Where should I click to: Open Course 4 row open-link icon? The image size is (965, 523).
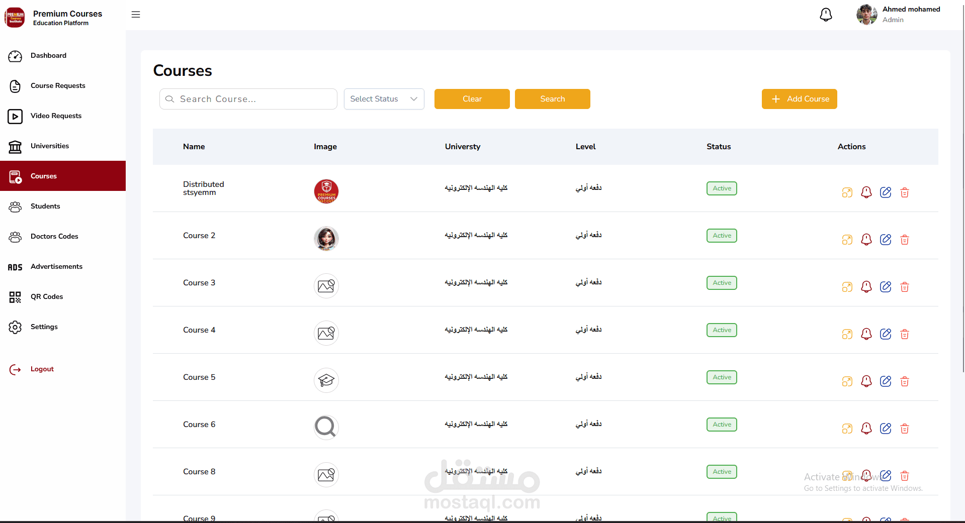pos(847,334)
